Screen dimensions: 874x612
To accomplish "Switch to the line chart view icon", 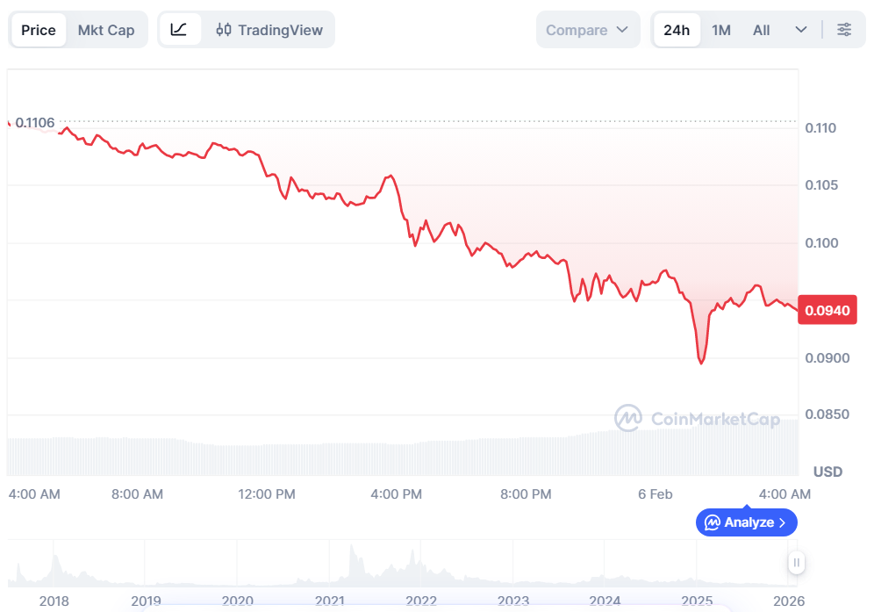I will (179, 30).
